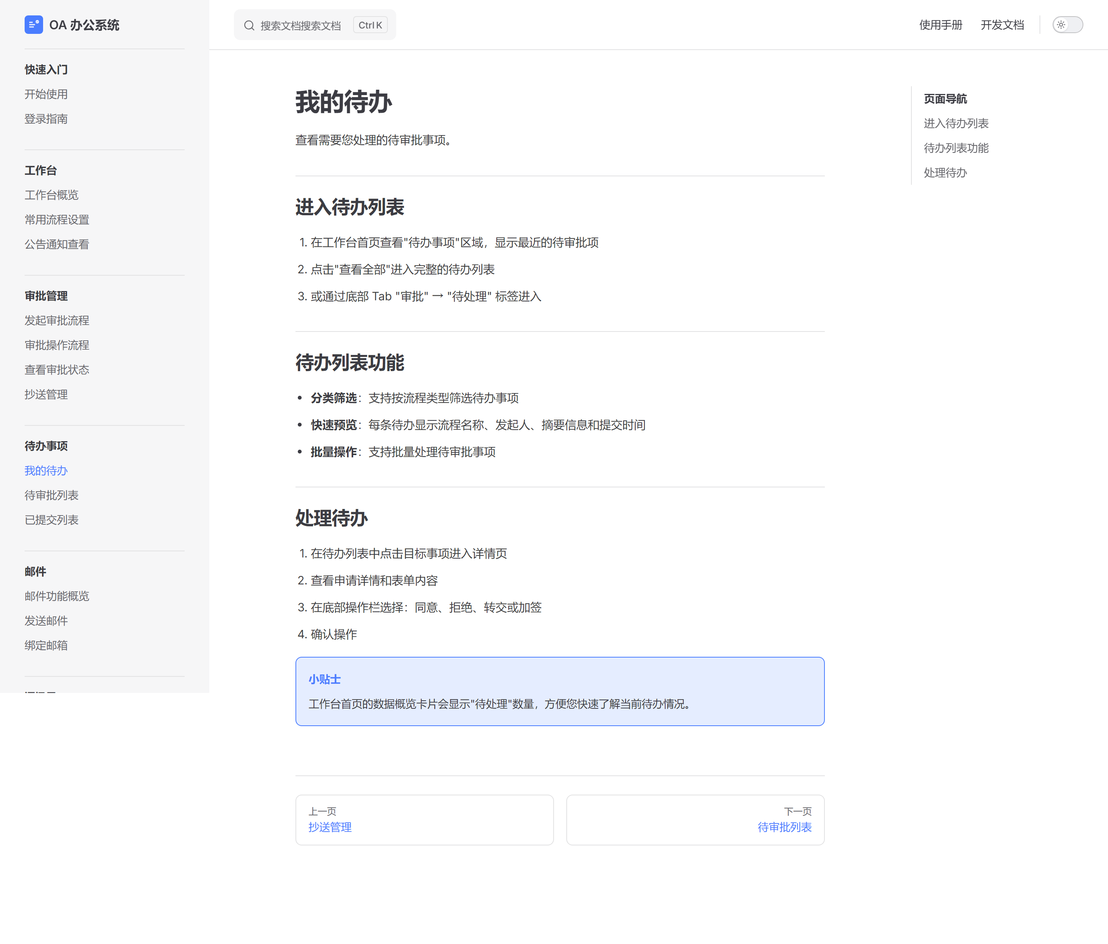Click the 快速预览 bullet item
Viewport: 1108px width, 944px height.
478,425
